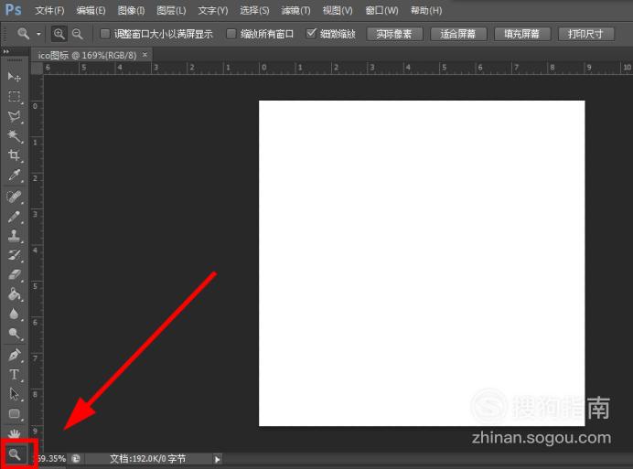
Task: Click the Zoom Out mode button
Action: pos(77,34)
